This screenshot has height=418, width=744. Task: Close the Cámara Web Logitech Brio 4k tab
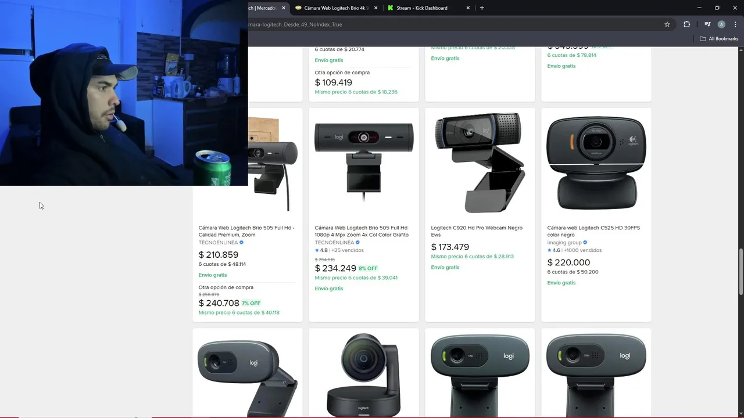(x=375, y=8)
